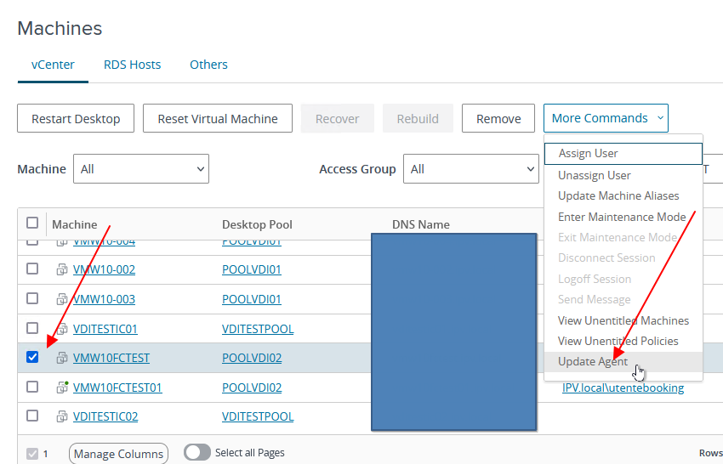Screen dimensions: 723x464
Task: Click the machine icon beside VMW10FCTEST
Action: pyautogui.click(x=62, y=358)
